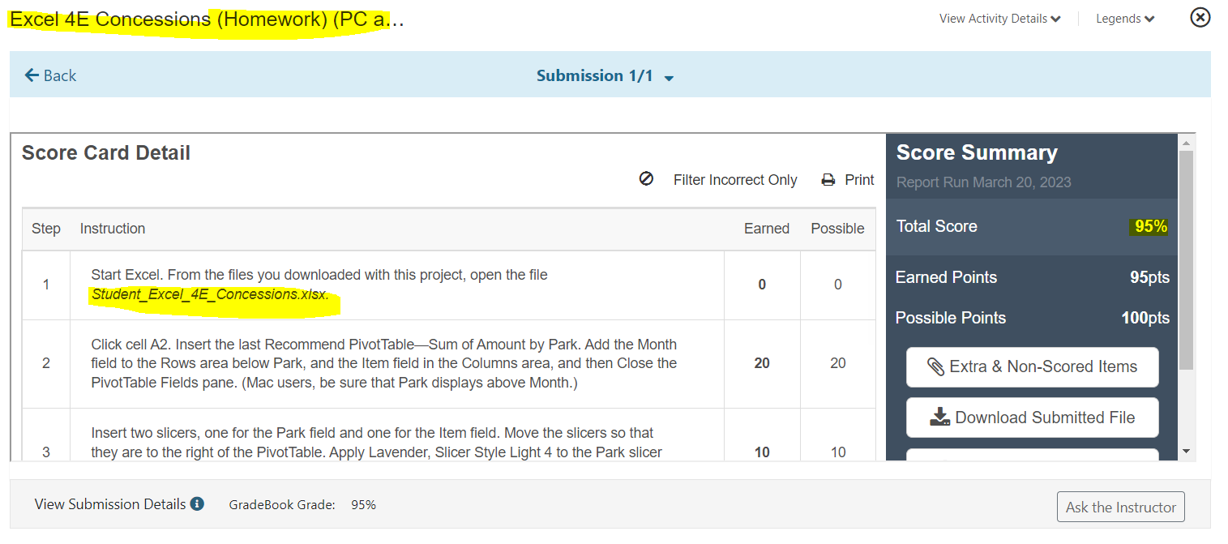Click the Earned Points 95pts value
1228x544 pixels.
click(1149, 277)
